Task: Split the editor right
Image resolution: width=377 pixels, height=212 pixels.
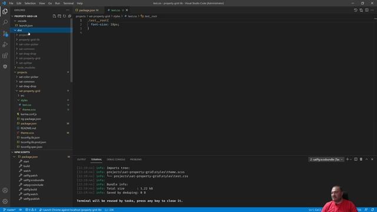Action: point(366,10)
